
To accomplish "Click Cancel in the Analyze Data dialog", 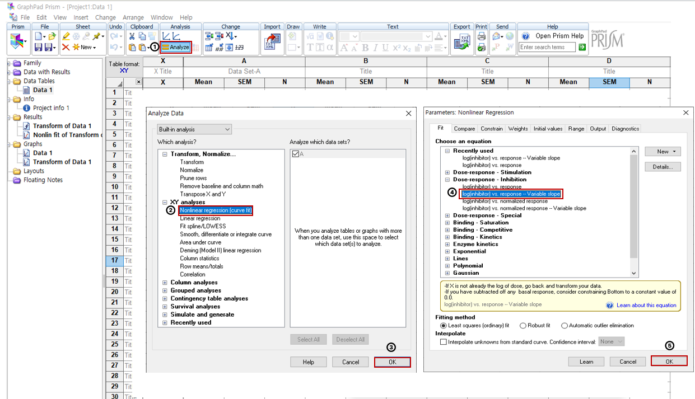I will 351,362.
